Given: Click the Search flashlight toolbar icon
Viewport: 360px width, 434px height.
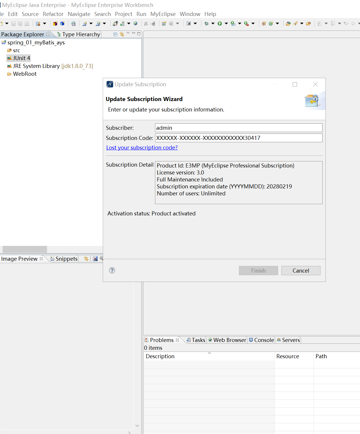Looking at the screenshot, I should pyautogui.click(x=295, y=24).
